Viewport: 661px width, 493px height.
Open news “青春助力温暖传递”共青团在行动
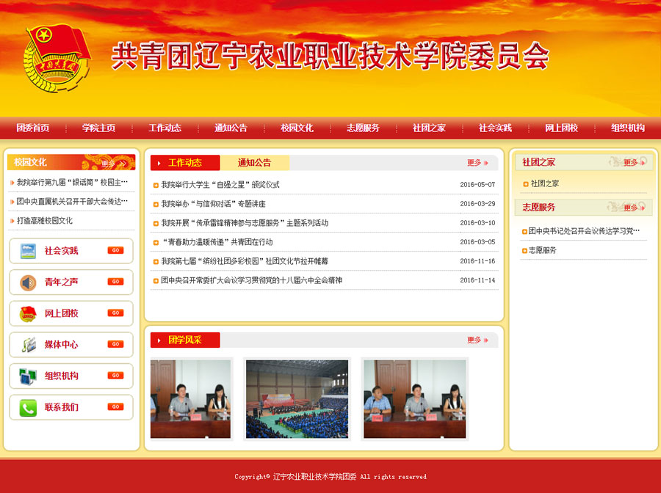tap(217, 242)
